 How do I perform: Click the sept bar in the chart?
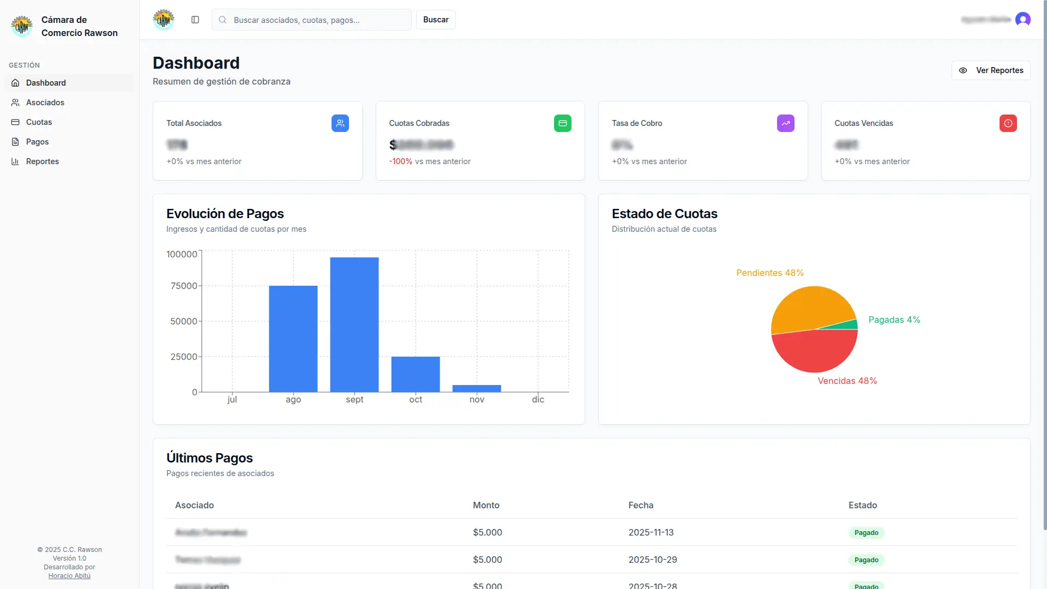(354, 324)
